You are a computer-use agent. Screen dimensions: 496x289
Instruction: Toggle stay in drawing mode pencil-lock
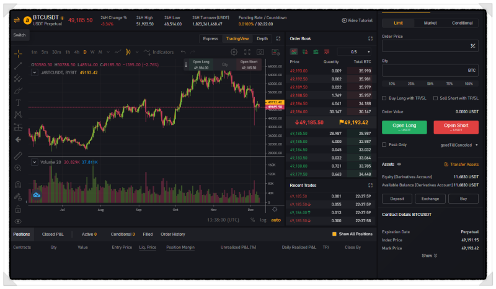(18, 197)
